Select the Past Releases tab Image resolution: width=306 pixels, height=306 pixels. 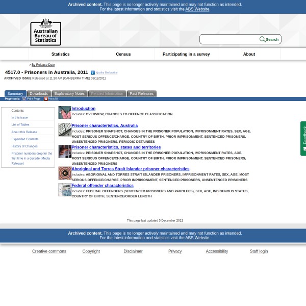pos(141,94)
